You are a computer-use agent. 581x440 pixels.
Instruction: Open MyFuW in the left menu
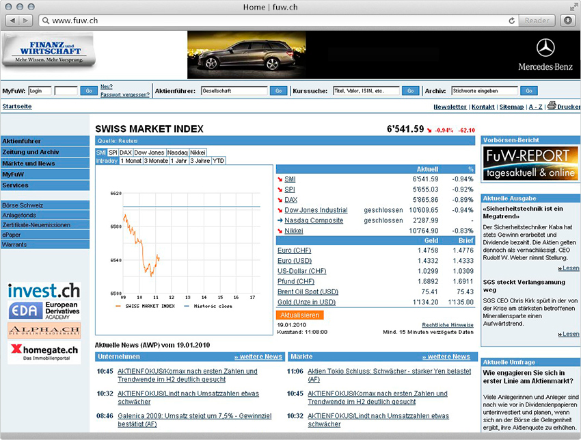coord(45,174)
